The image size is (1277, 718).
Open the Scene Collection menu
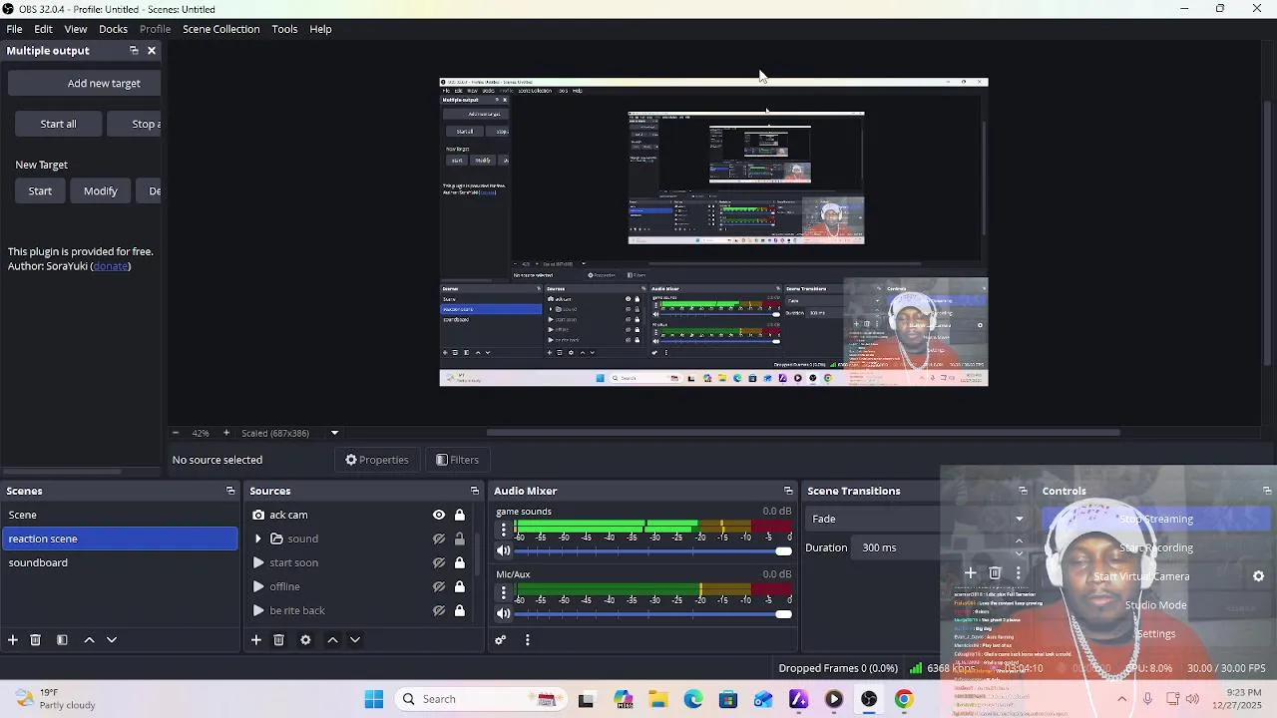tap(221, 29)
